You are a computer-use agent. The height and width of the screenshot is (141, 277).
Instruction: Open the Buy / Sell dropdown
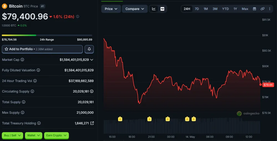12,135
